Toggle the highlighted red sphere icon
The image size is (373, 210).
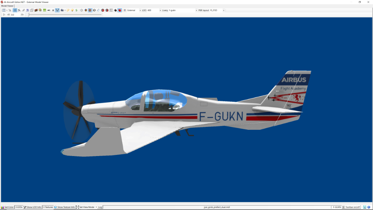119,10
